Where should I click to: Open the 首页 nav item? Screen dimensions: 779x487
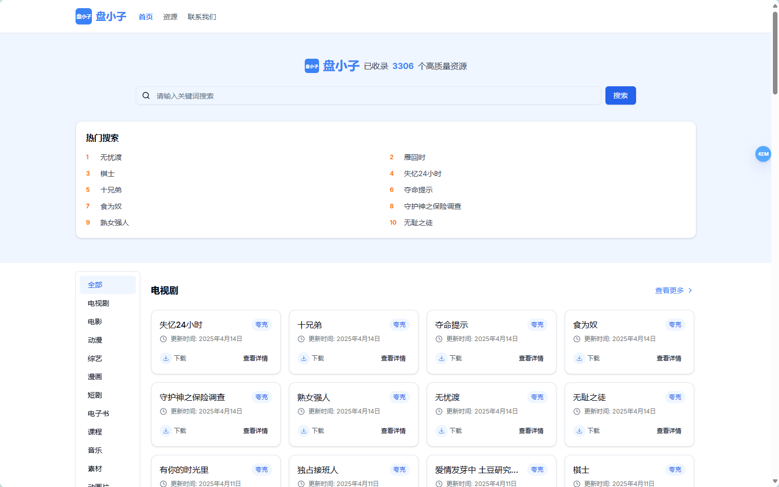coord(146,17)
